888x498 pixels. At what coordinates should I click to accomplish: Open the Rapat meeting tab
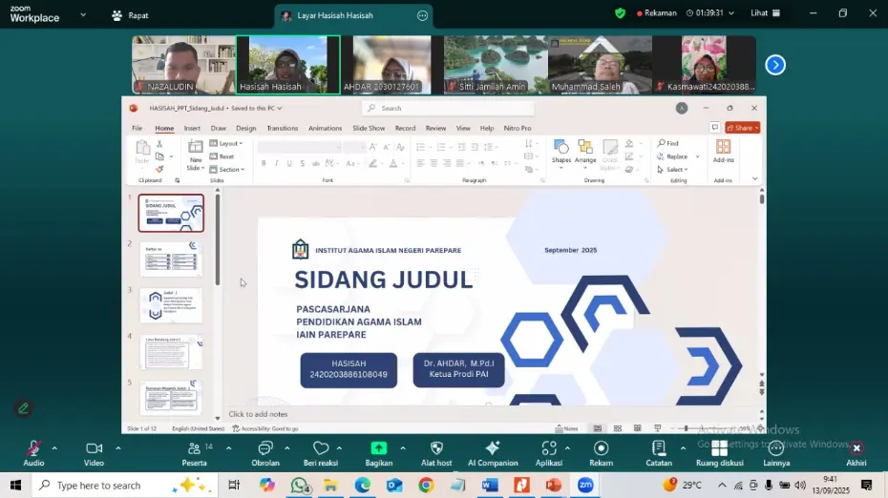[x=131, y=15]
